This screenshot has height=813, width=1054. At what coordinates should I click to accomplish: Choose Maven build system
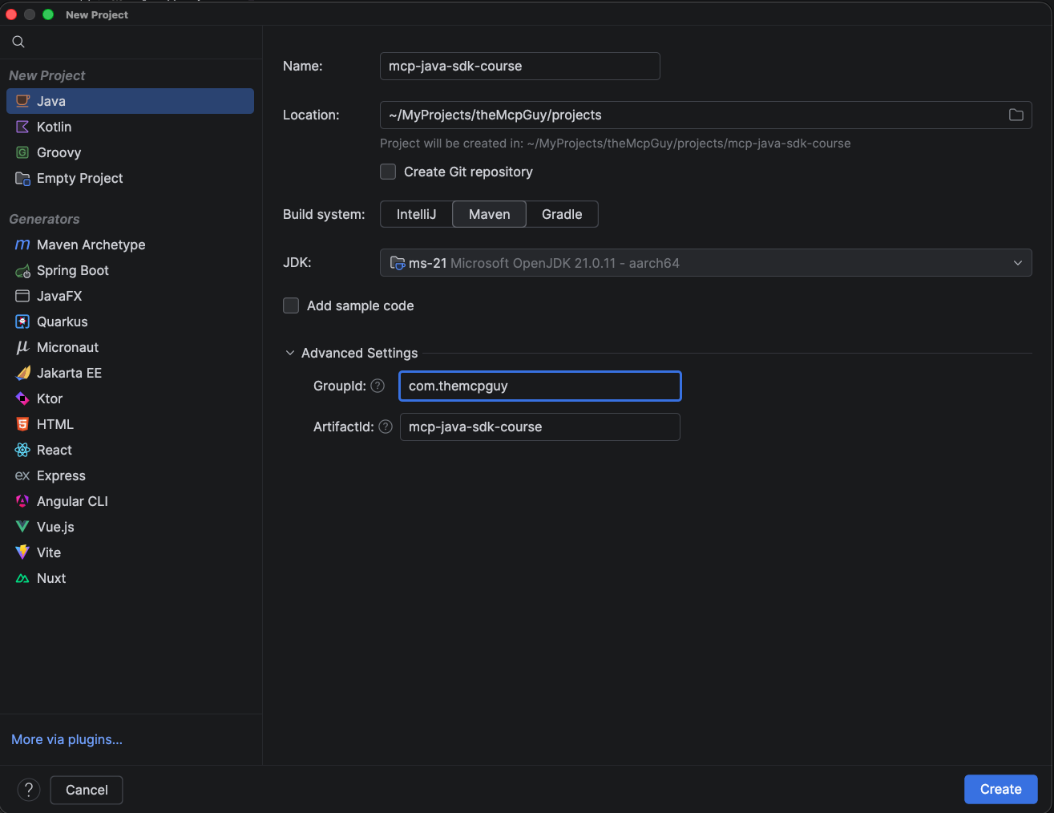tap(489, 214)
